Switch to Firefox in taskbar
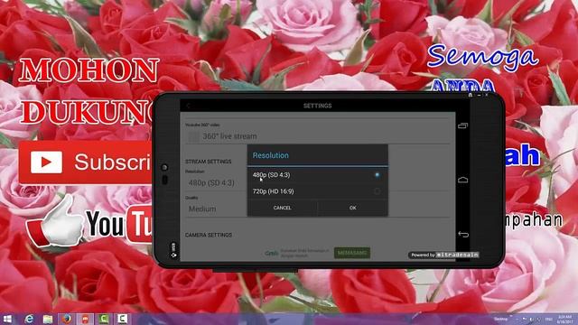Viewport: 578px width, 325px height. (x=66, y=319)
